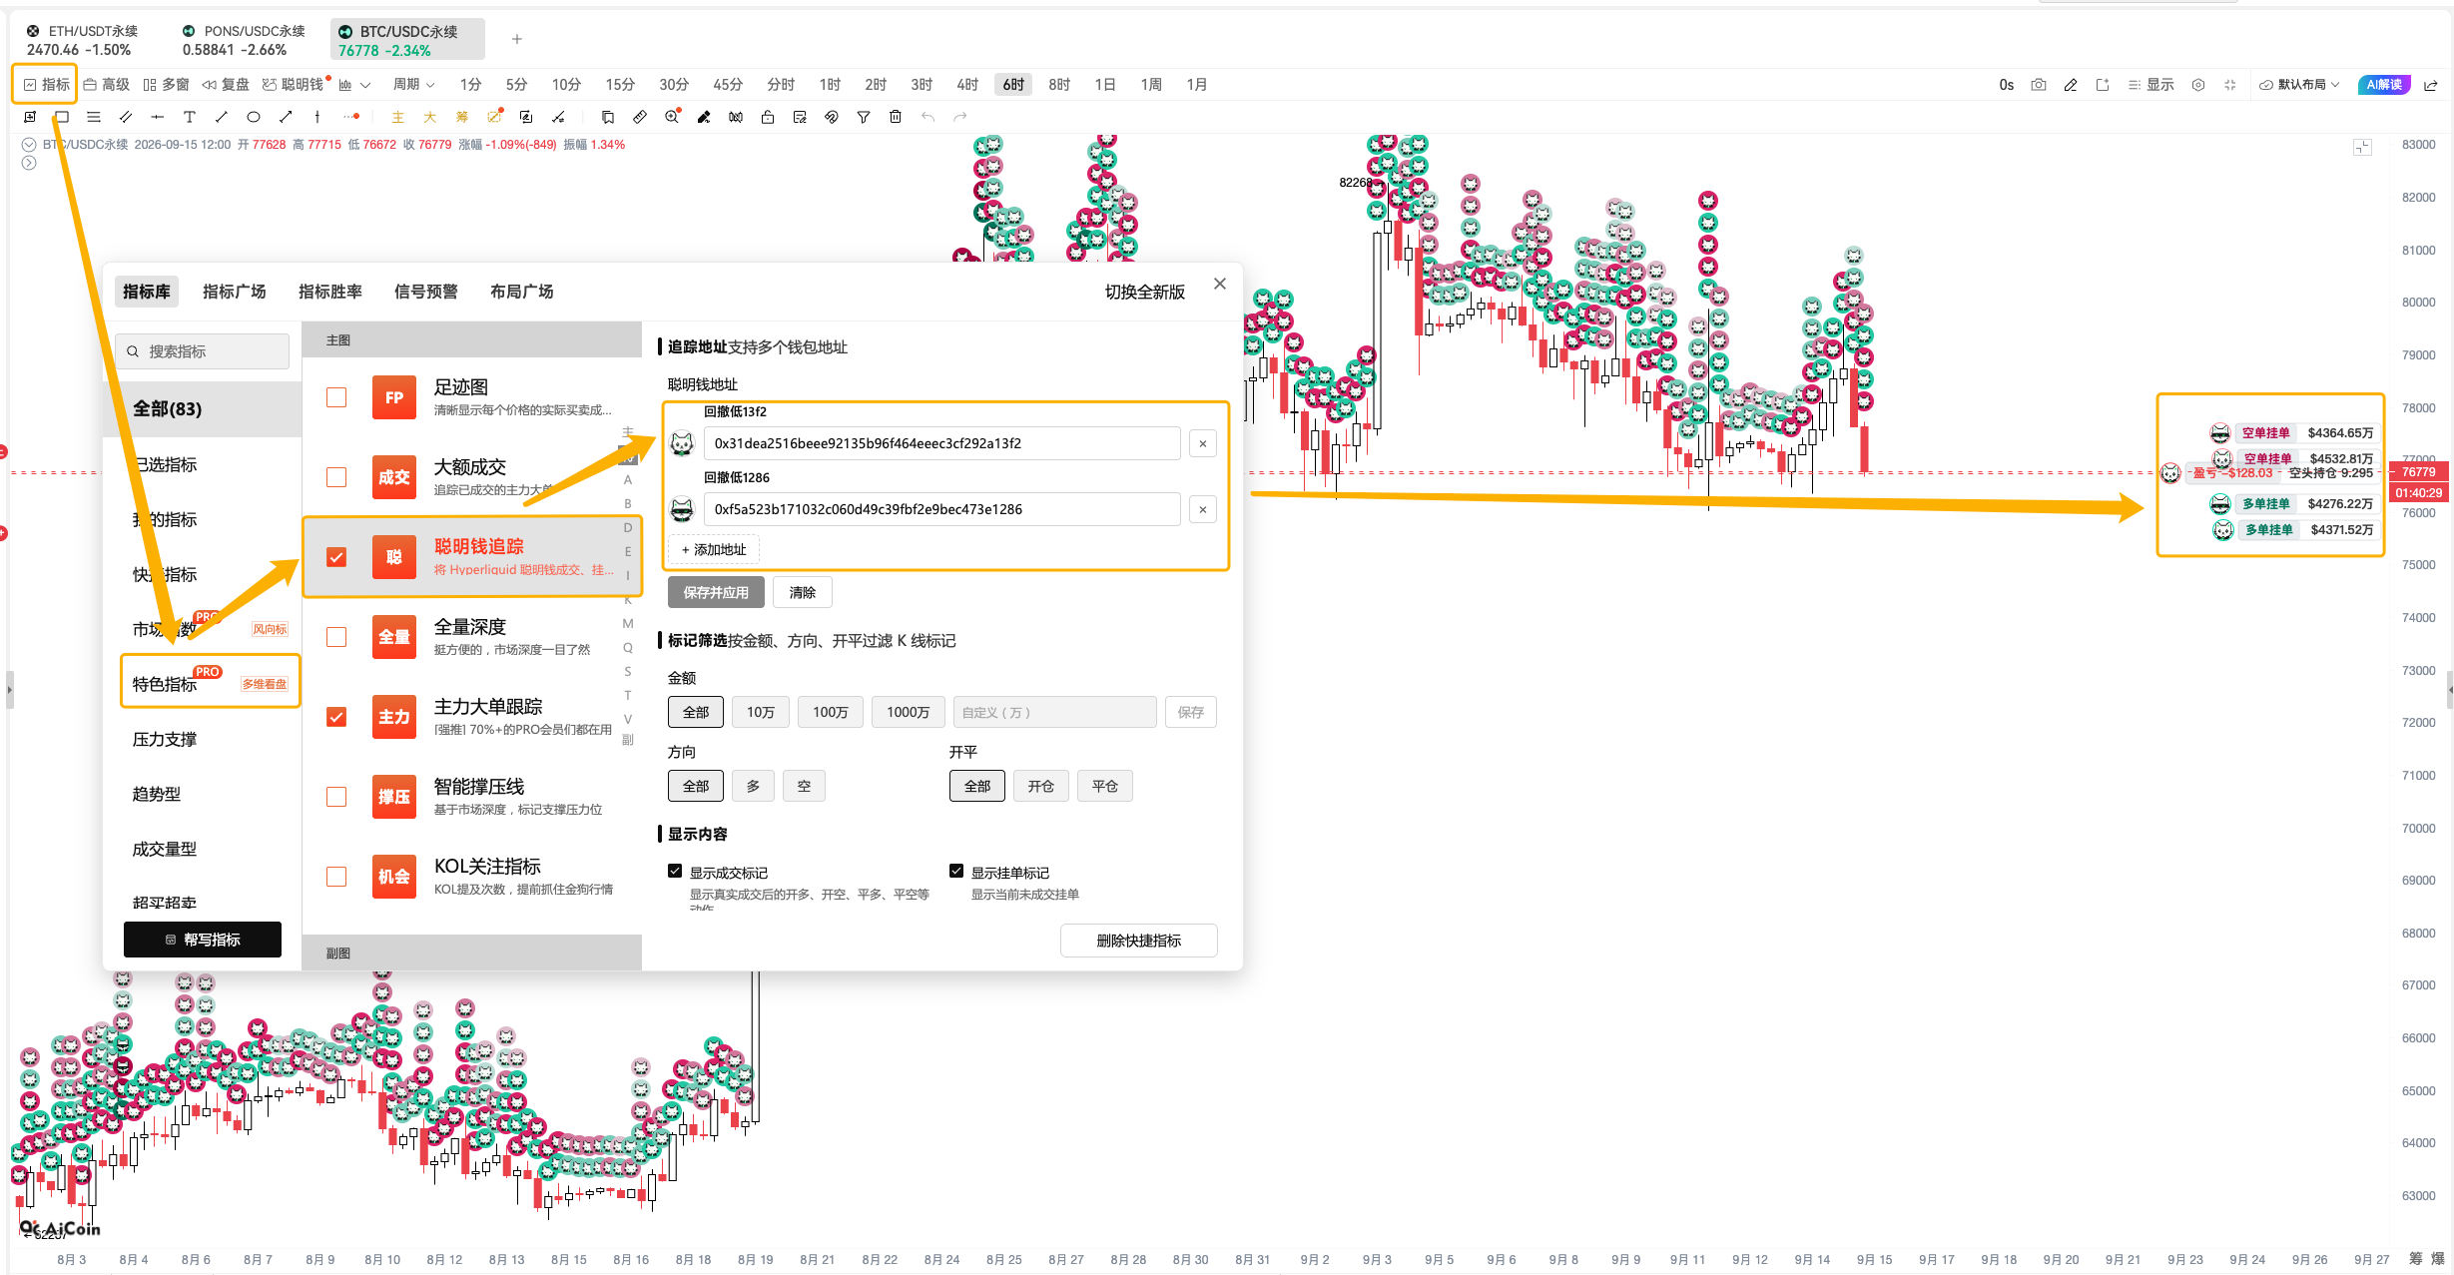
Task: Switch to the 指标广场 tab
Action: [x=235, y=292]
